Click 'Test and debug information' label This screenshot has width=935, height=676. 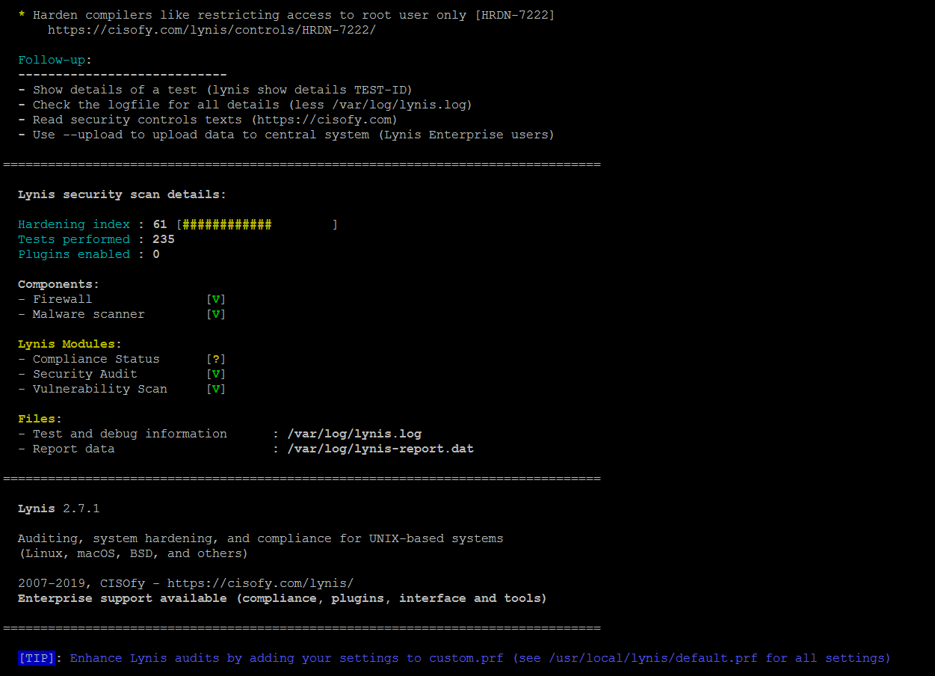129,434
